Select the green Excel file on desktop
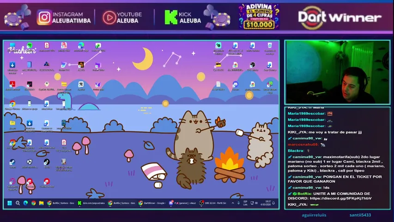Screen dimensions: 394x222 coord(98,47)
